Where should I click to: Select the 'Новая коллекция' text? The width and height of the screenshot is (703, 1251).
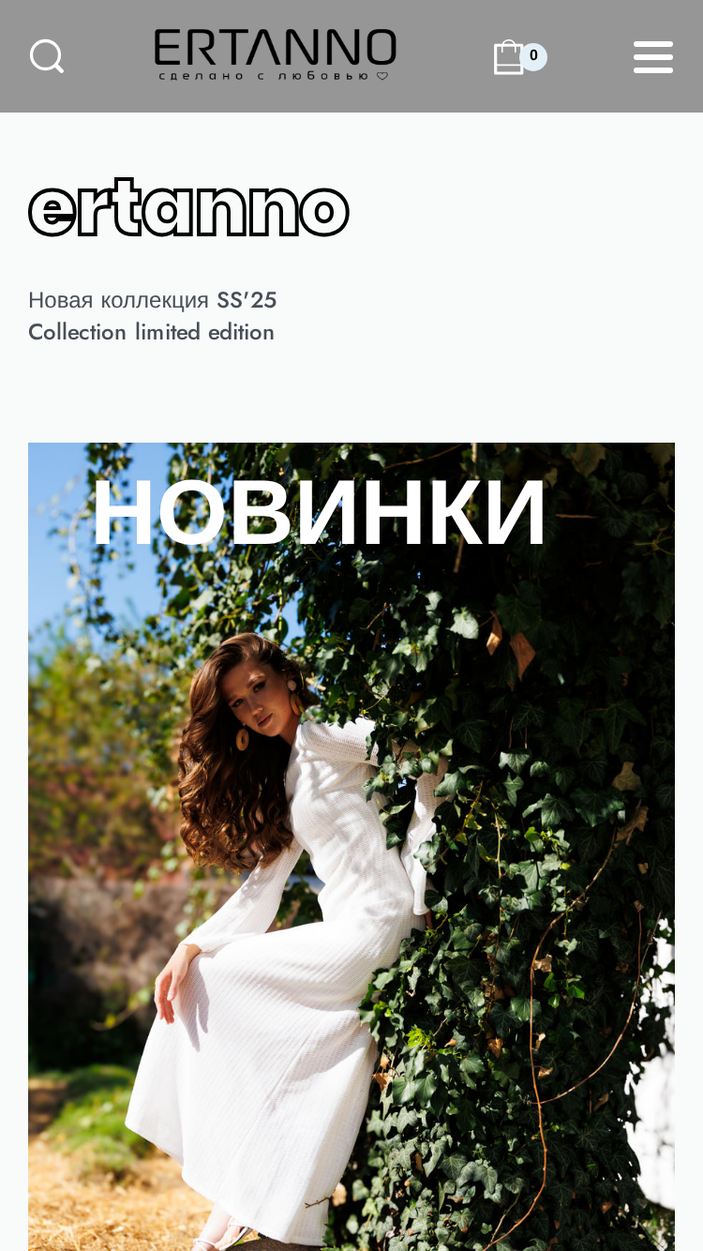(118, 300)
